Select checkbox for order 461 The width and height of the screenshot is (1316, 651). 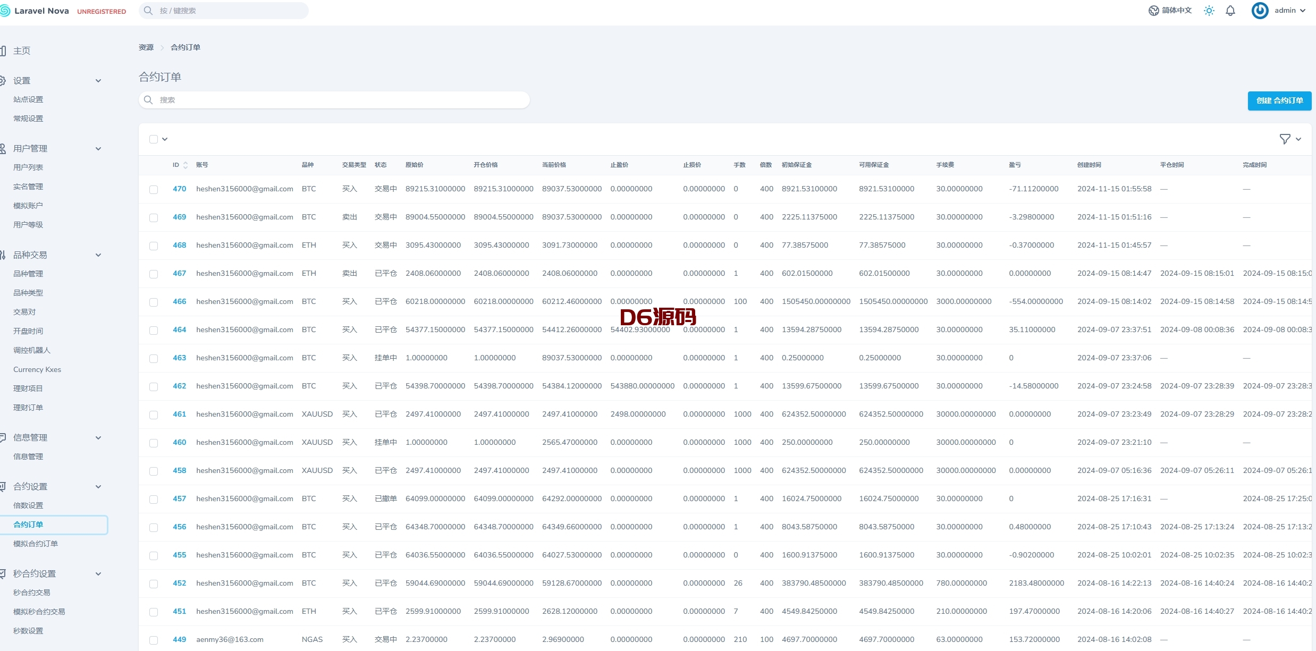[154, 415]
